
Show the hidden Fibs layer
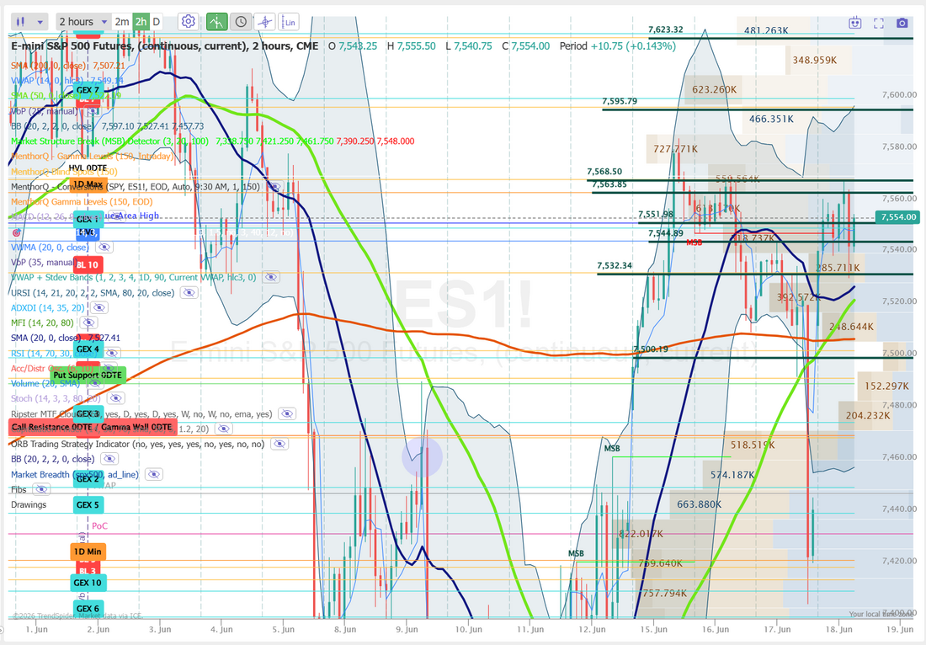(x=40, y=489)
